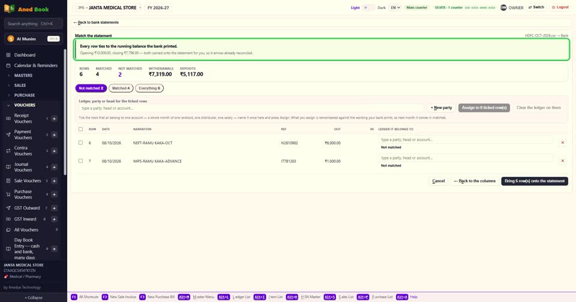Focus ledger input for ticked rows
The height and width of the screenshot is (302, 576).
[x=251, y=108]
